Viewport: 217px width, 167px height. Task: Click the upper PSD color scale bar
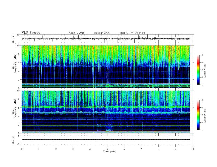[x=198, y=70]
